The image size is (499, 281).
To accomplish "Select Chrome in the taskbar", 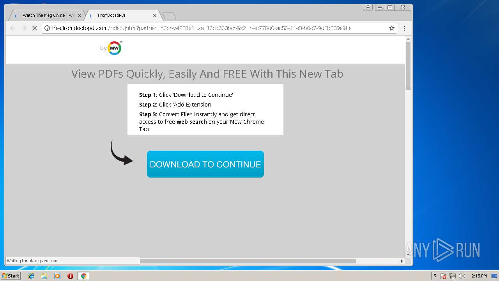I will [x=83, y=276].
